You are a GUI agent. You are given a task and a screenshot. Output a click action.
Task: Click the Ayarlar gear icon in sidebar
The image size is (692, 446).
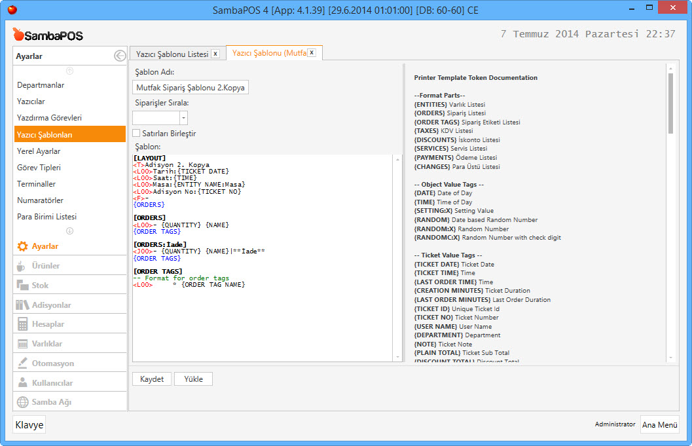[22, 246]
